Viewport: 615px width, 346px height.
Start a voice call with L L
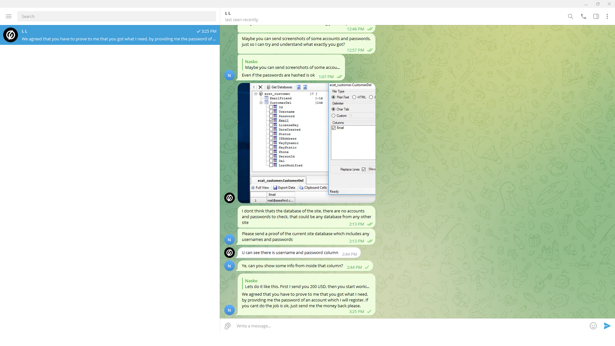pos(583,16)
